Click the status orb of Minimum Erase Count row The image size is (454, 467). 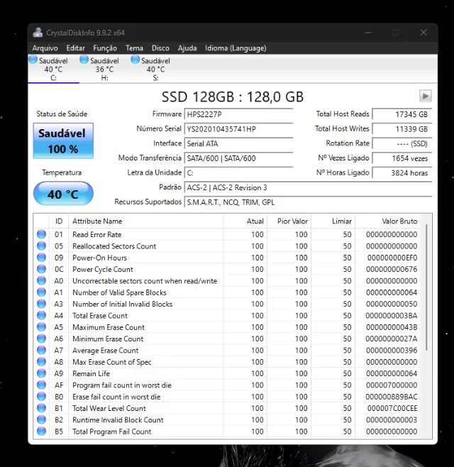point(41,339)
